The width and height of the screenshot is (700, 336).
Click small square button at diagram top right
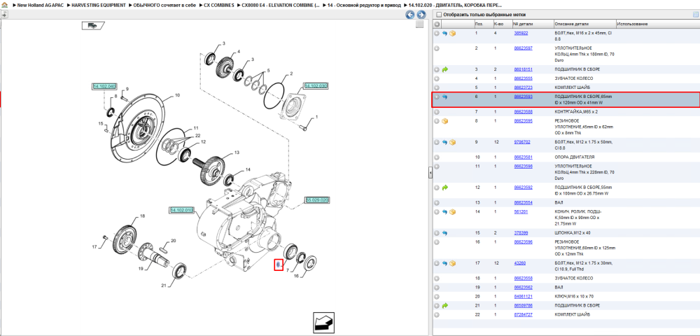tap(419, 24)
